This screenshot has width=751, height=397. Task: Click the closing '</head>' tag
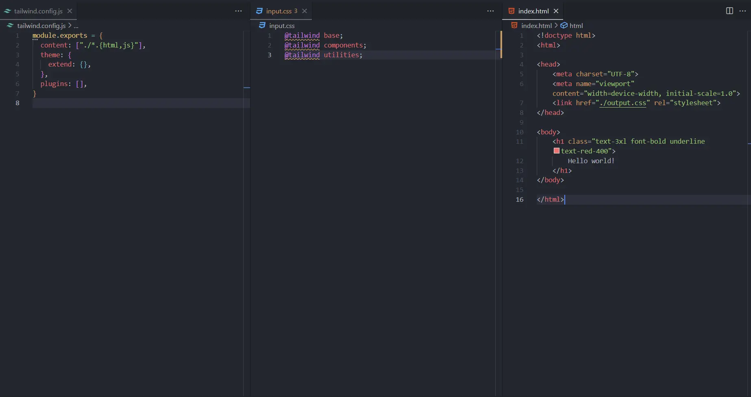[x=551, y=113]
